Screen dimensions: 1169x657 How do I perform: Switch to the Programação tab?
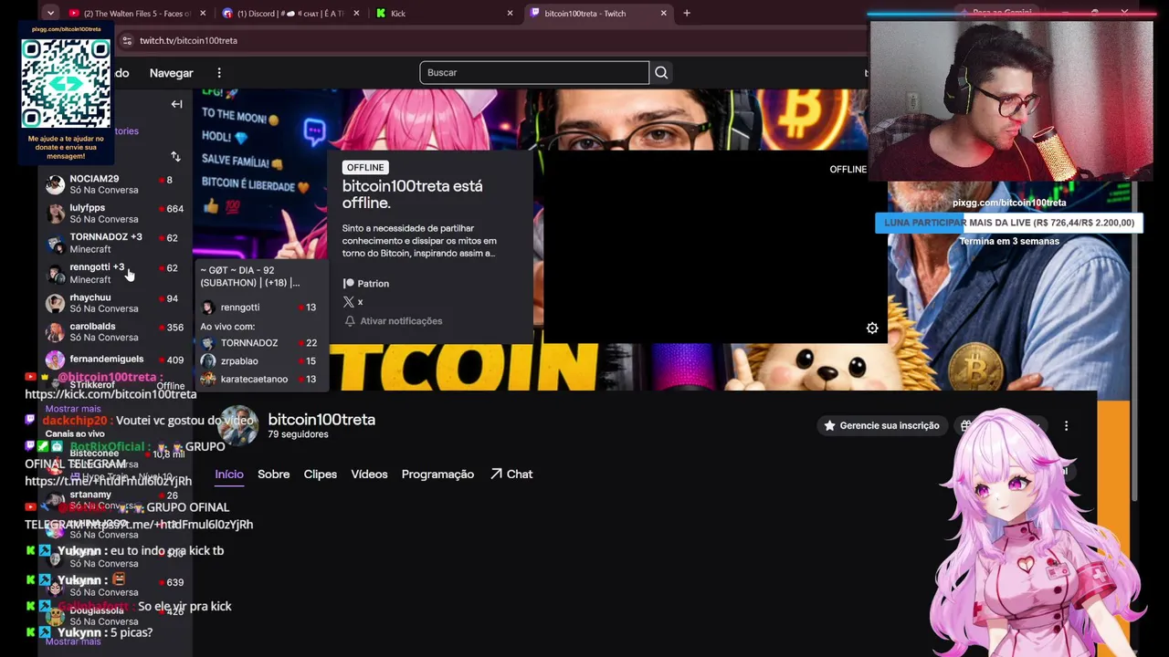[437, 474]
